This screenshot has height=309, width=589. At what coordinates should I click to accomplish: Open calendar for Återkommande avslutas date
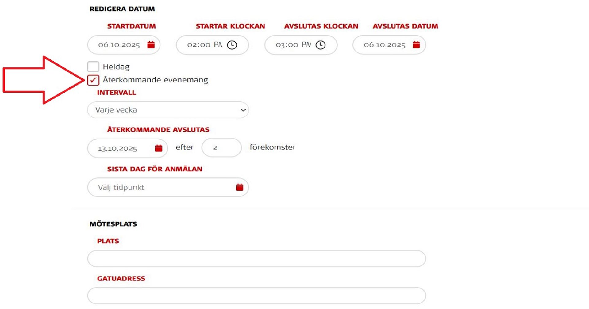159,148
